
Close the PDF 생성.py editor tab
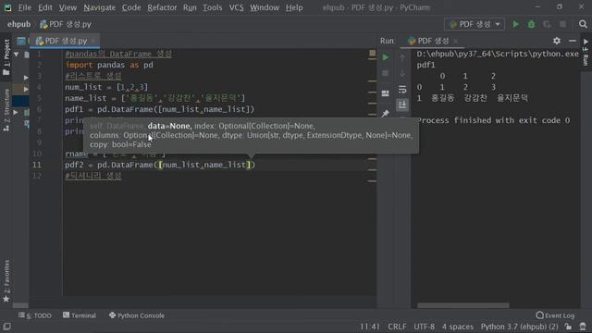[92, 41]
